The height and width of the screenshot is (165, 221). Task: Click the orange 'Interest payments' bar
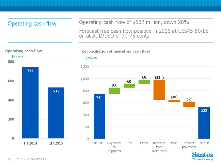point(189,105)
